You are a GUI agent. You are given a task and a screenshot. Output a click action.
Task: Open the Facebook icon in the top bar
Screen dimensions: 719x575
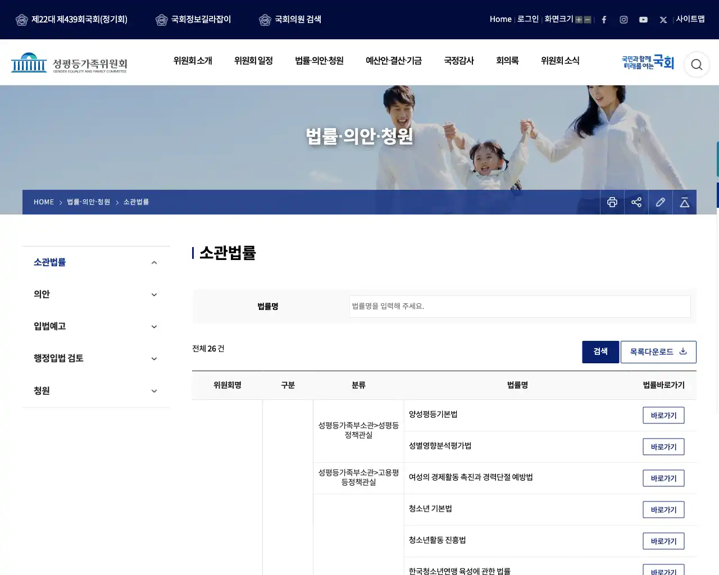click(604, 20)
